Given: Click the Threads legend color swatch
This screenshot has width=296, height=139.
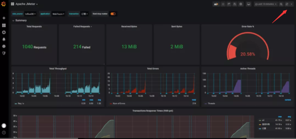Looking at the screenshot, I should [205, 104].
